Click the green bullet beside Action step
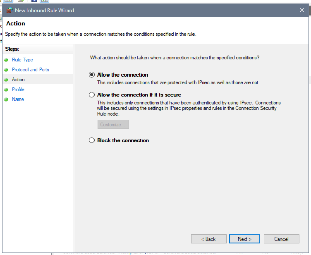This screenshot has width=311, height=255. coord(6,80)
